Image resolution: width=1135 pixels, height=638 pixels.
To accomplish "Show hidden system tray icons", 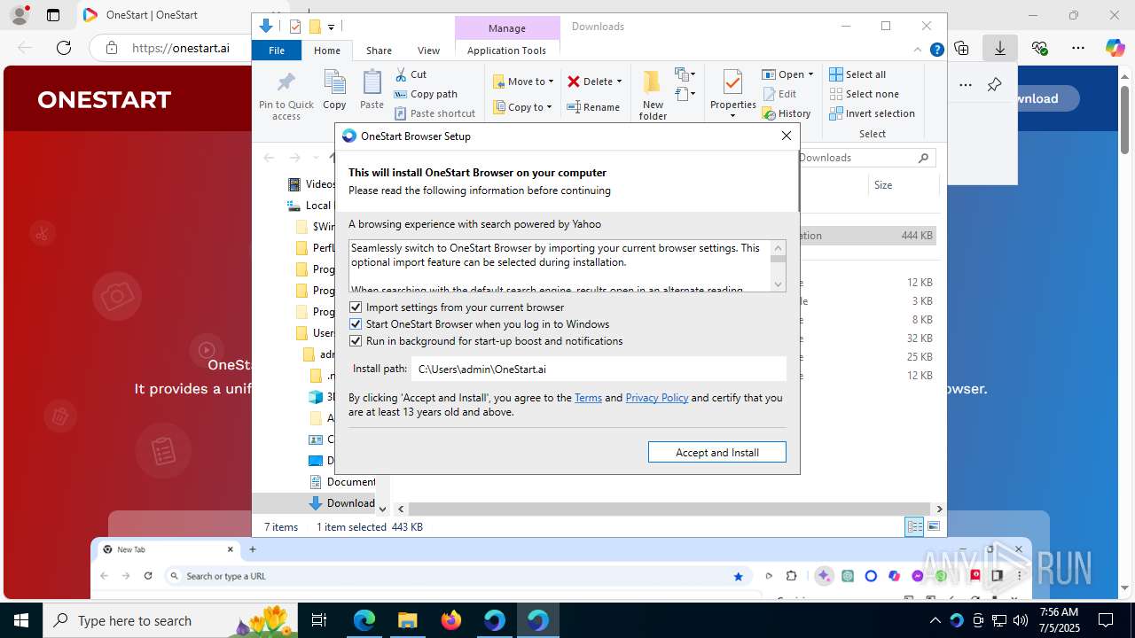I will (x=935, y=620).
